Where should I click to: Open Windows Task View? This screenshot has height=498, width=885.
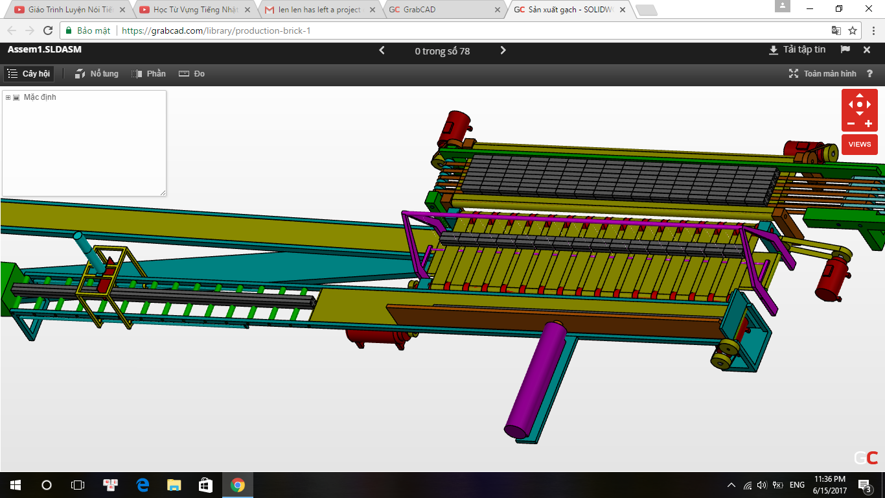click(x=78, y=485)
